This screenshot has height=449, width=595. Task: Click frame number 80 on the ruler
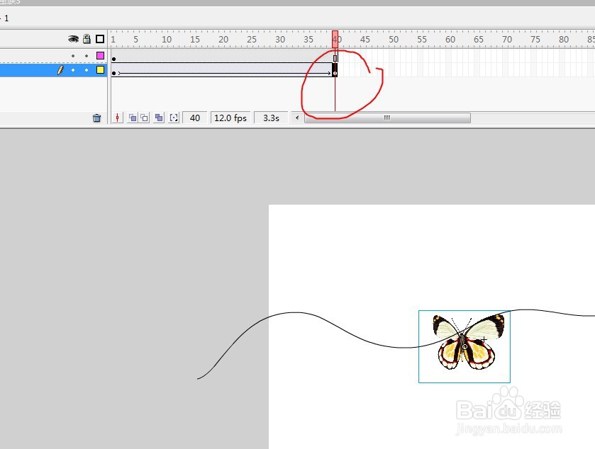click(564, 40)
